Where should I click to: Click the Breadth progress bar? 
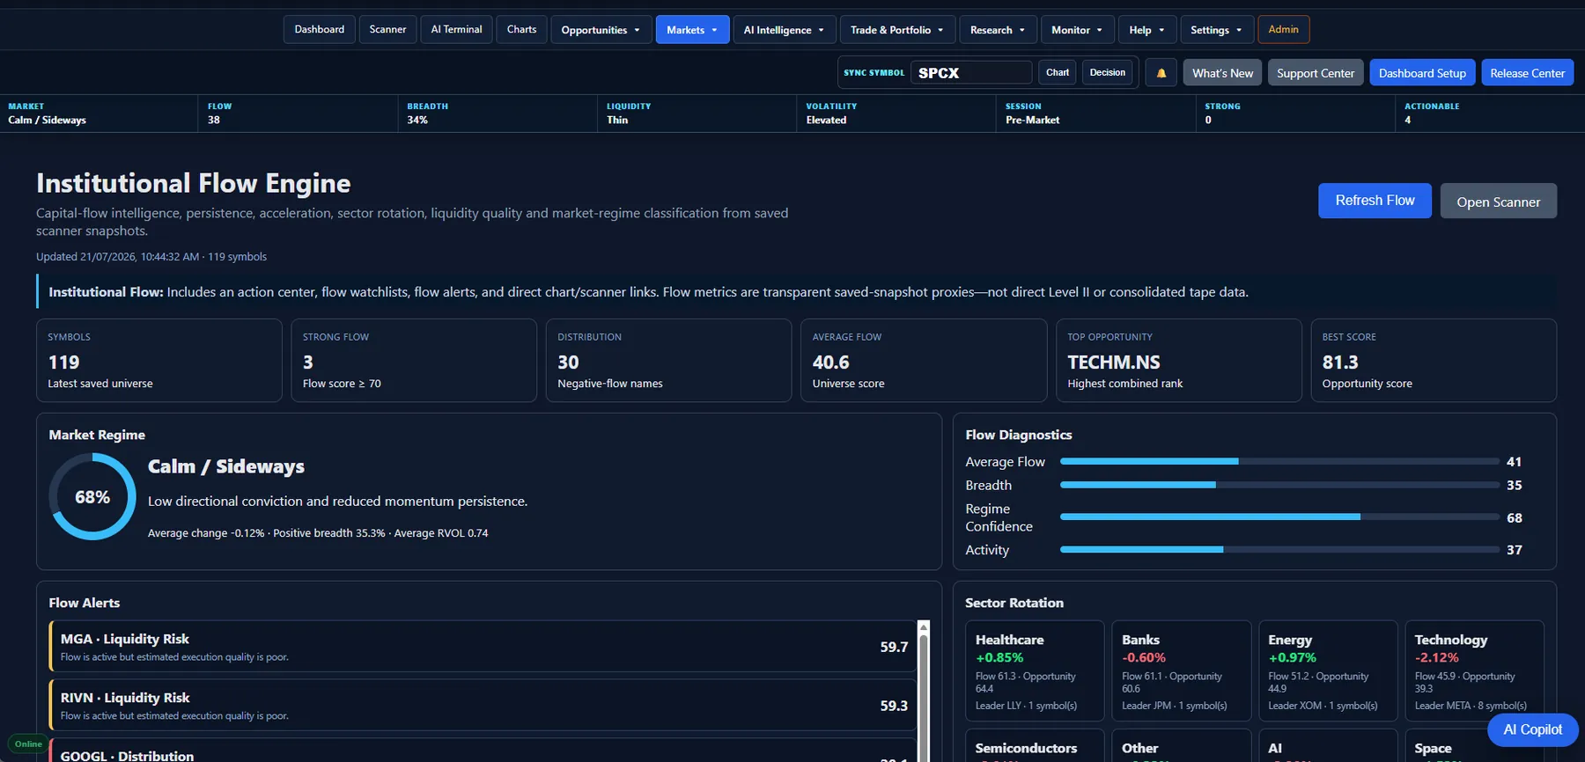1279,485
